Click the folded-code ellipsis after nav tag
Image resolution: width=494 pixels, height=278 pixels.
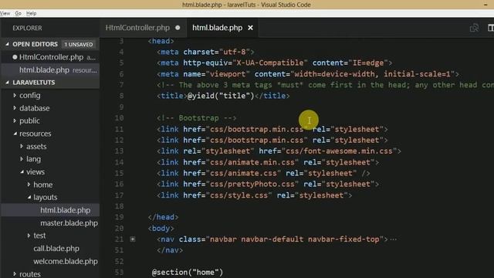pyautogui.click(x=393, y=239)
